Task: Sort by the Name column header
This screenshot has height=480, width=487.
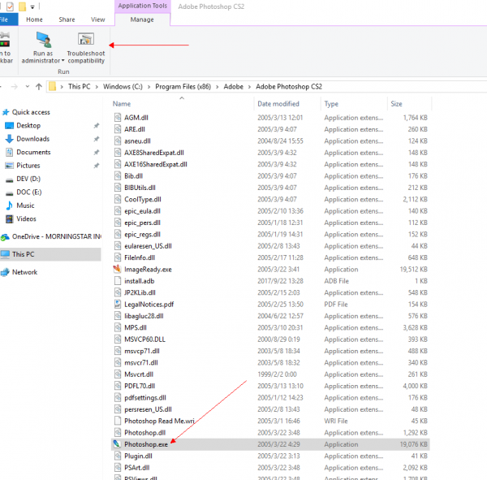Action: pos(122,104)
